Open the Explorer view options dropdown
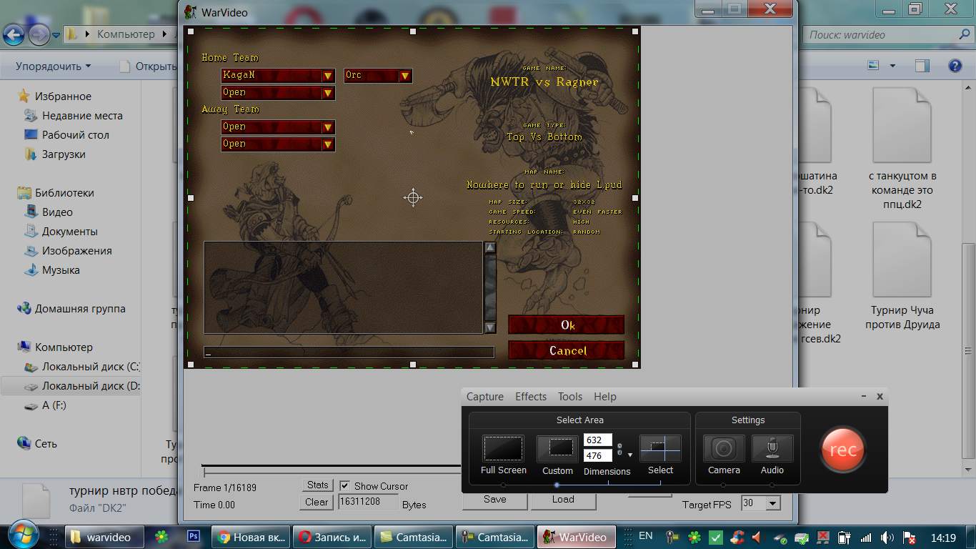The width and height of the screenshot is (976, 549). [892, 66]
